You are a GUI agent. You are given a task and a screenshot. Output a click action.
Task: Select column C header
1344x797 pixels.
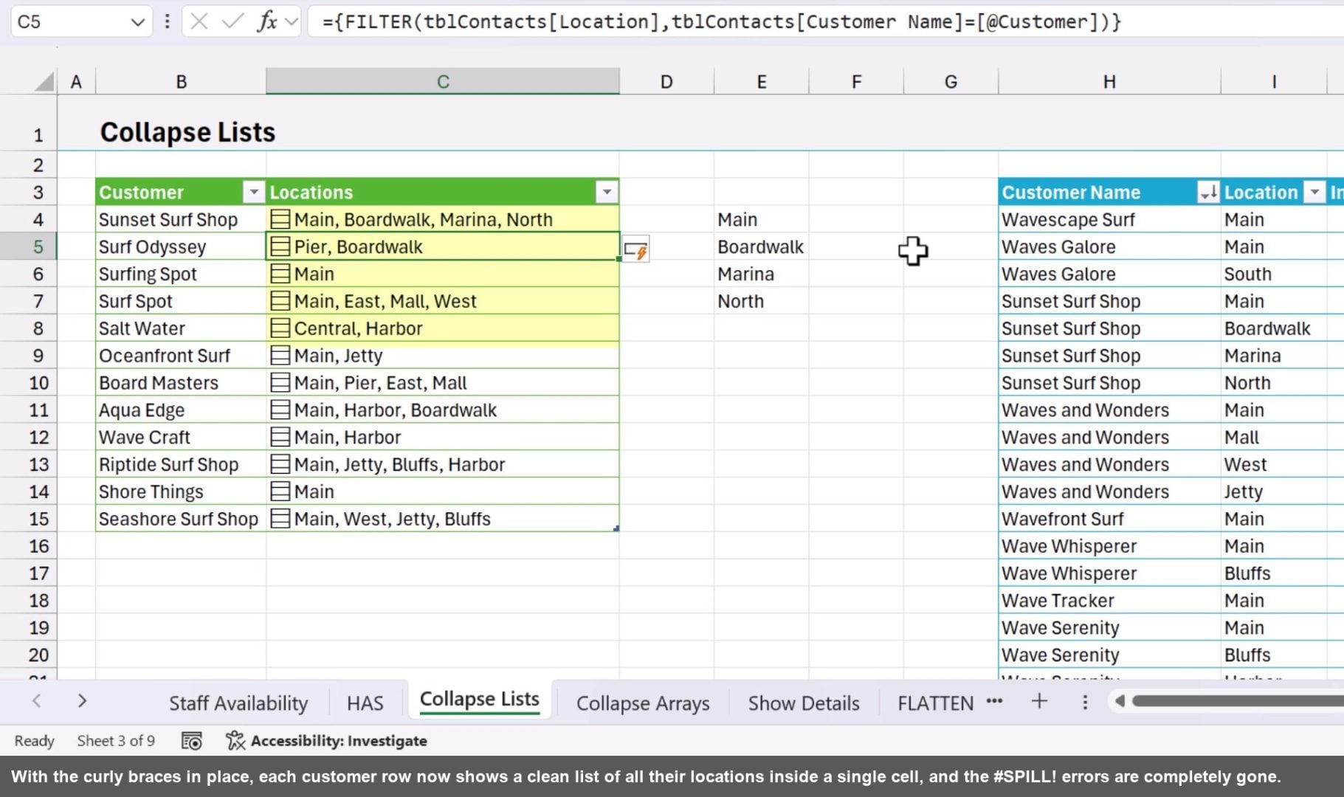point(443,81)
